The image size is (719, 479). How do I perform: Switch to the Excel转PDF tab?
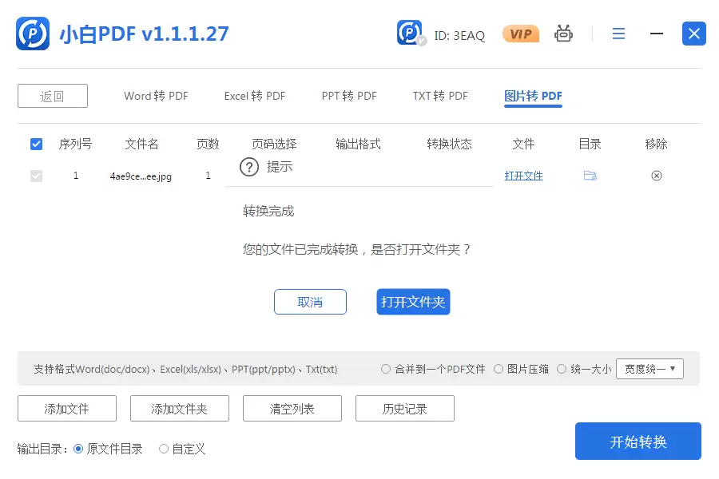254,96
